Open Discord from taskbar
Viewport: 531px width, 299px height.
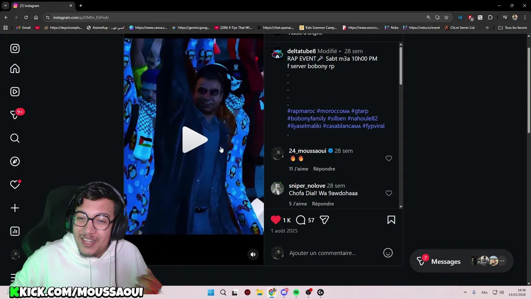click(x=284, y=292)
